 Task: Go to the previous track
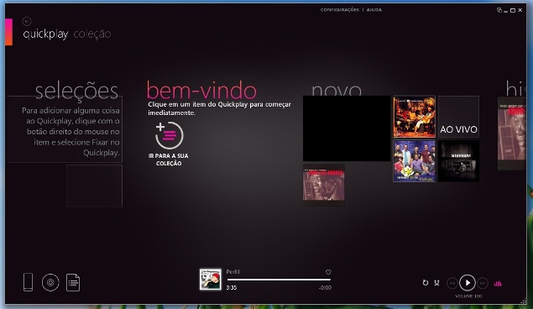tap(452, 283)
